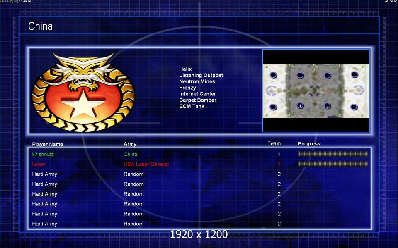The image size is (398, 248).
Task: Click the "China" screen title
Action: [x=40, y=26]
